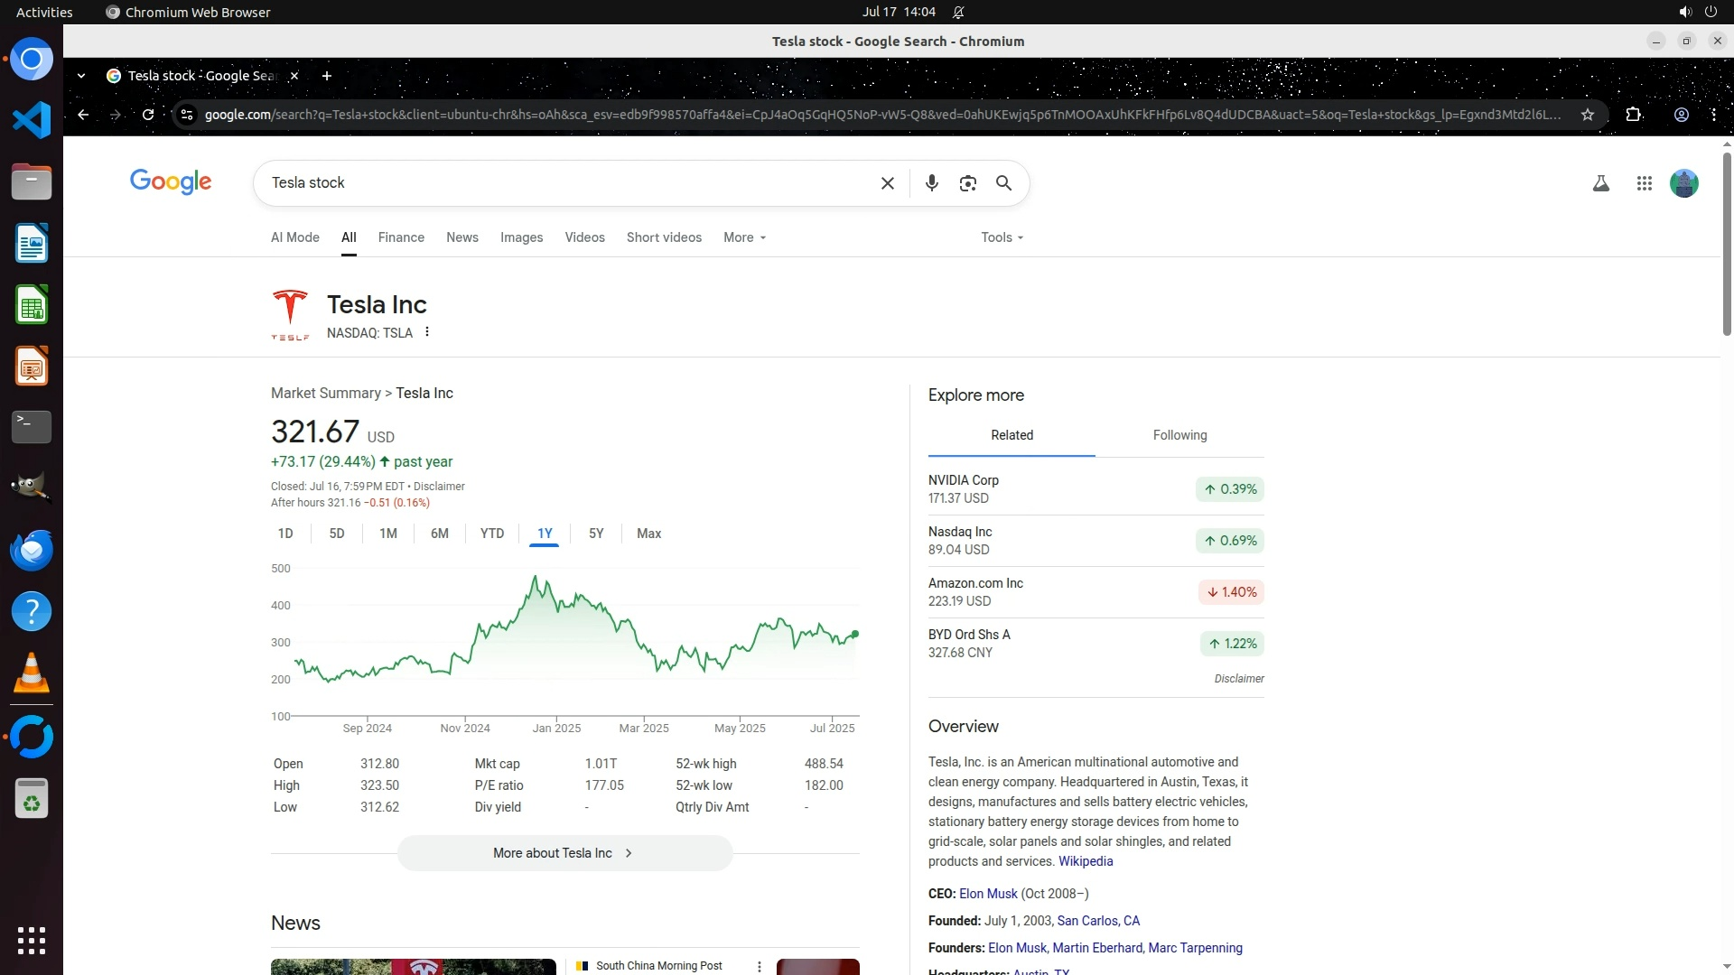Switch to the Following tab
Viewport: 1734px width, 975px height.
click(x=1179, y=435)
